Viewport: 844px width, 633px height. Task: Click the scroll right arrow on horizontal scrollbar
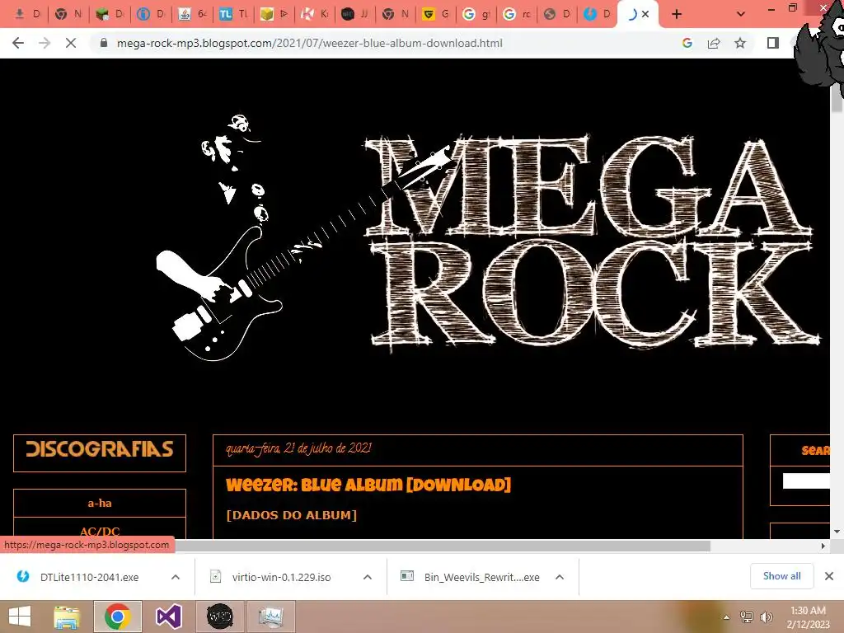click(x=823, y=546)
